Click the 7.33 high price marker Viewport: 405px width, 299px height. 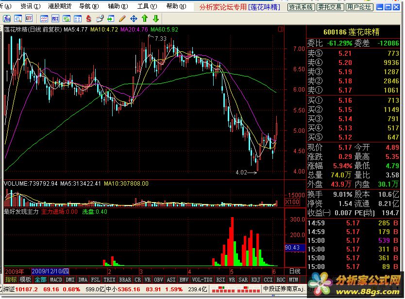point(160,38)
